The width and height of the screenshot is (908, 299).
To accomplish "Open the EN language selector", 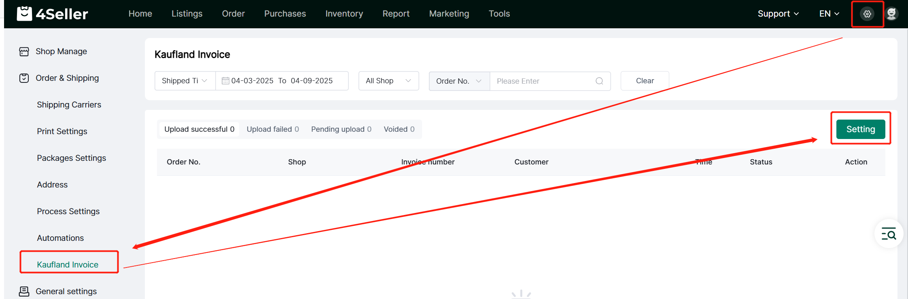I will [829, 14].
